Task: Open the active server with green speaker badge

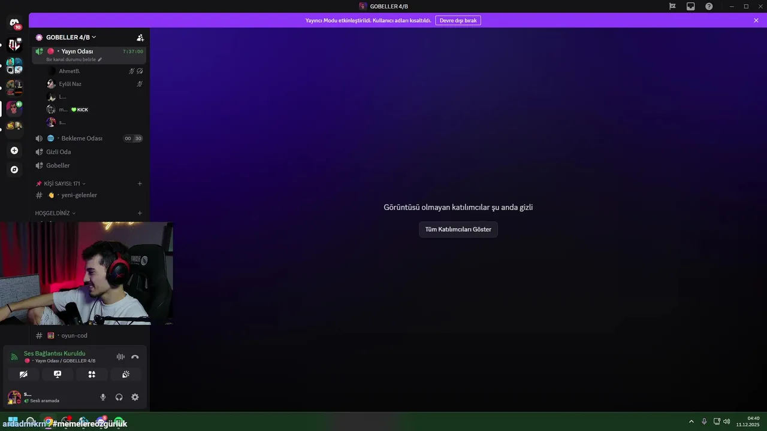Action: pyautogui.click(x=14, y=108)
